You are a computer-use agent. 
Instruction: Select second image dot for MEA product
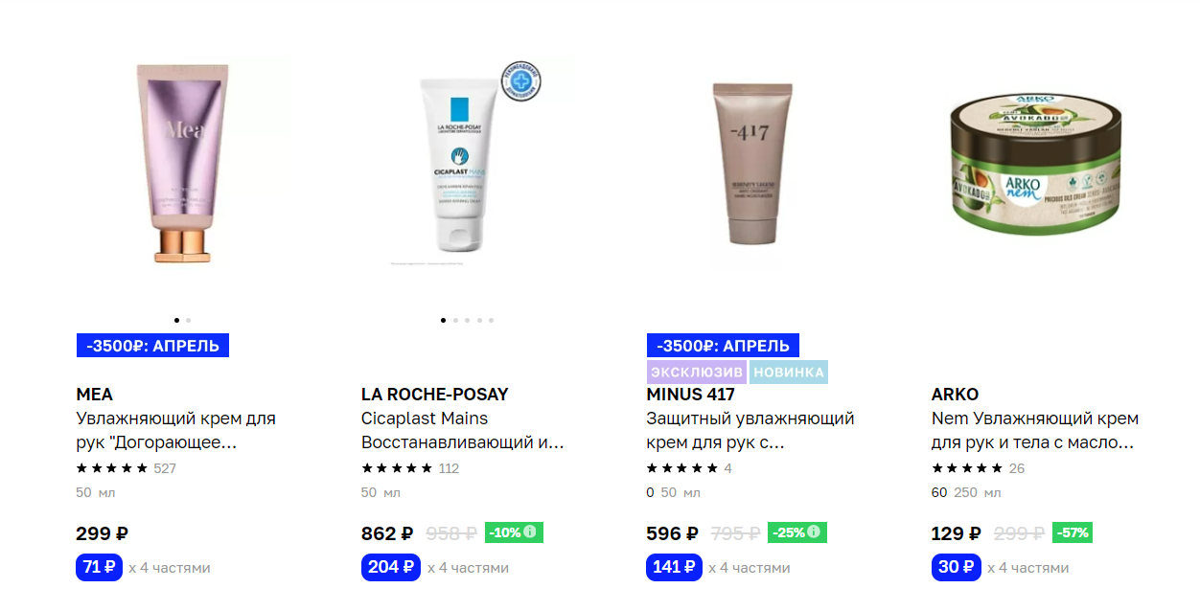189,320
